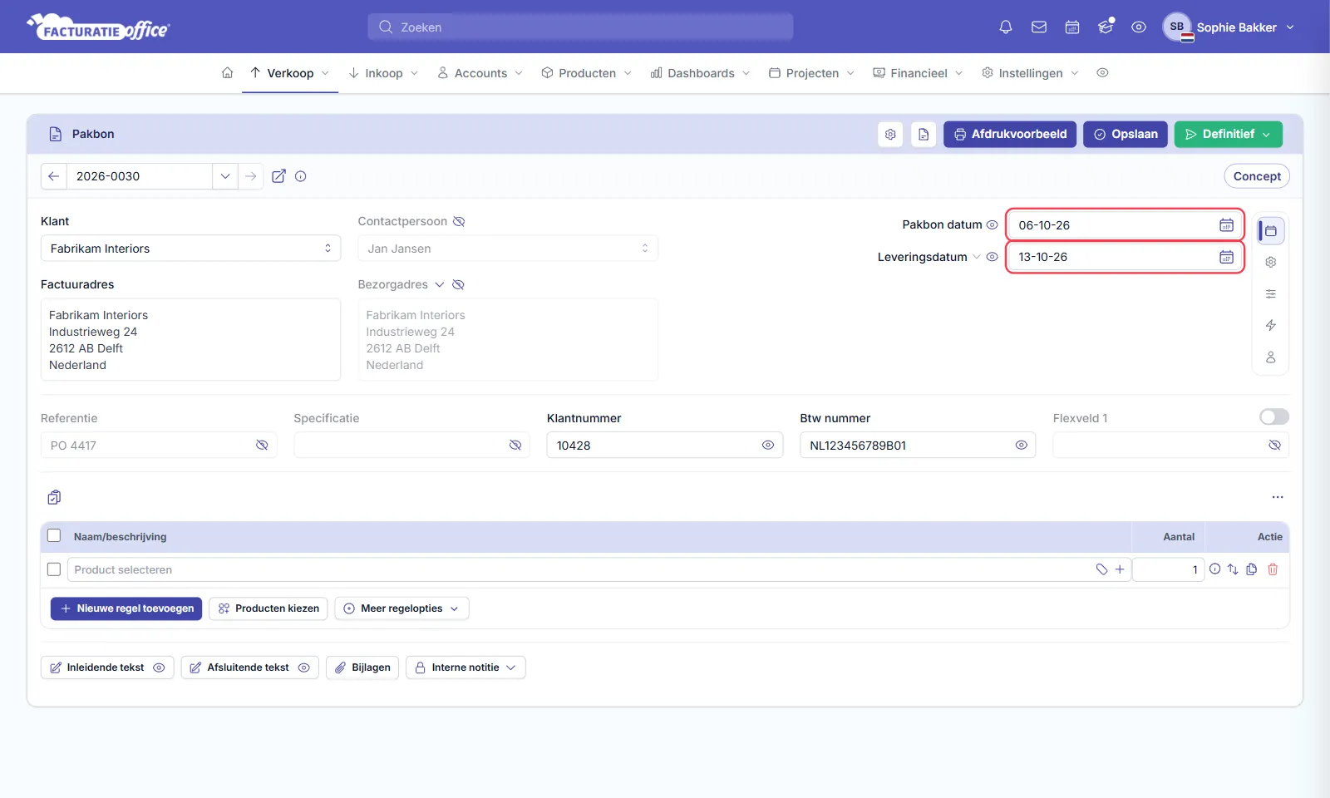Toggle visibility of Klantnummer field
1330x798 pixels.
[768, 446]
